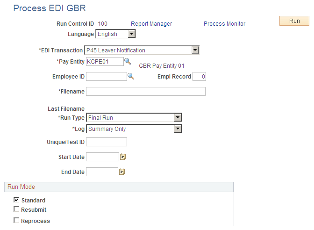The height and width of the screenshot is (230, 314).
Task: Enable the Reprocess checkbox
Action: point(16,220)
